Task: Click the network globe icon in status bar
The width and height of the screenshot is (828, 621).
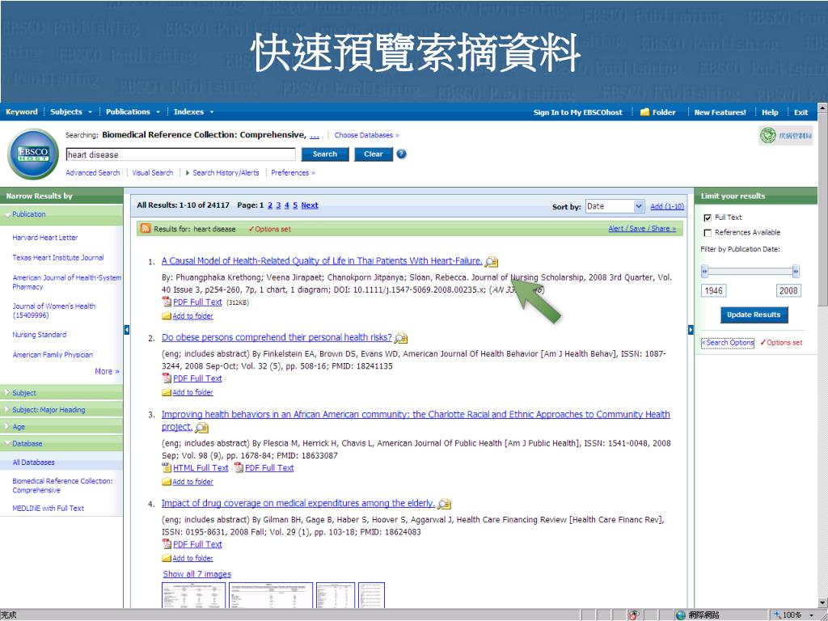Action: 681,615
